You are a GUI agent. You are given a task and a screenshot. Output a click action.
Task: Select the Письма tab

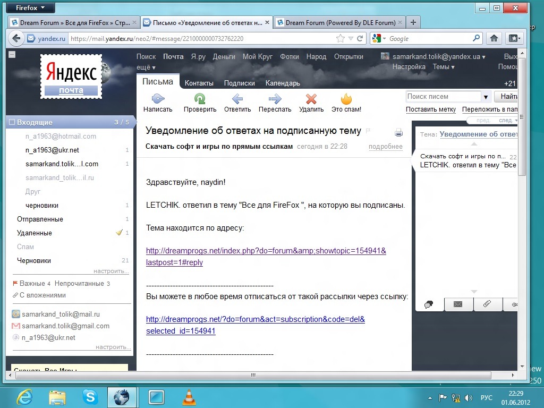pyautogui.click(x=157, y=81)
